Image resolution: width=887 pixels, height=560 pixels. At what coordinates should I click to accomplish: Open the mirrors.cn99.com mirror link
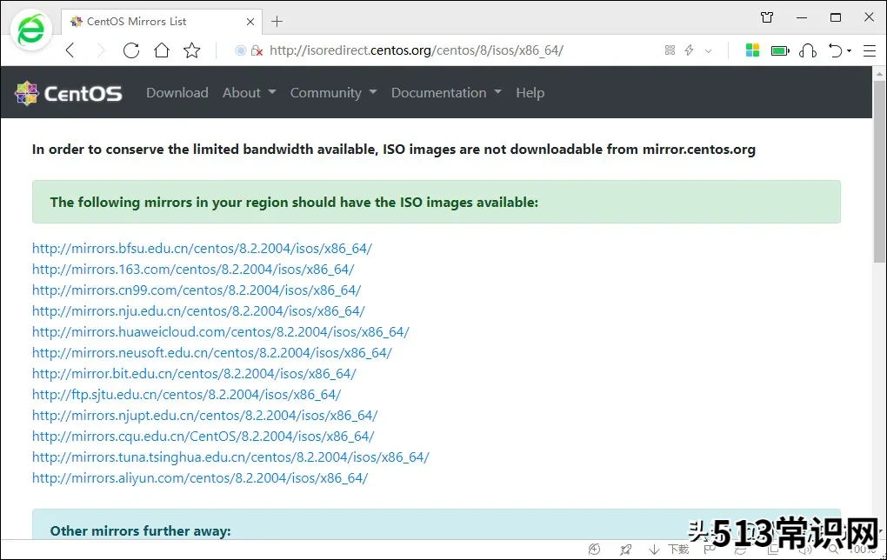[197, 290]
